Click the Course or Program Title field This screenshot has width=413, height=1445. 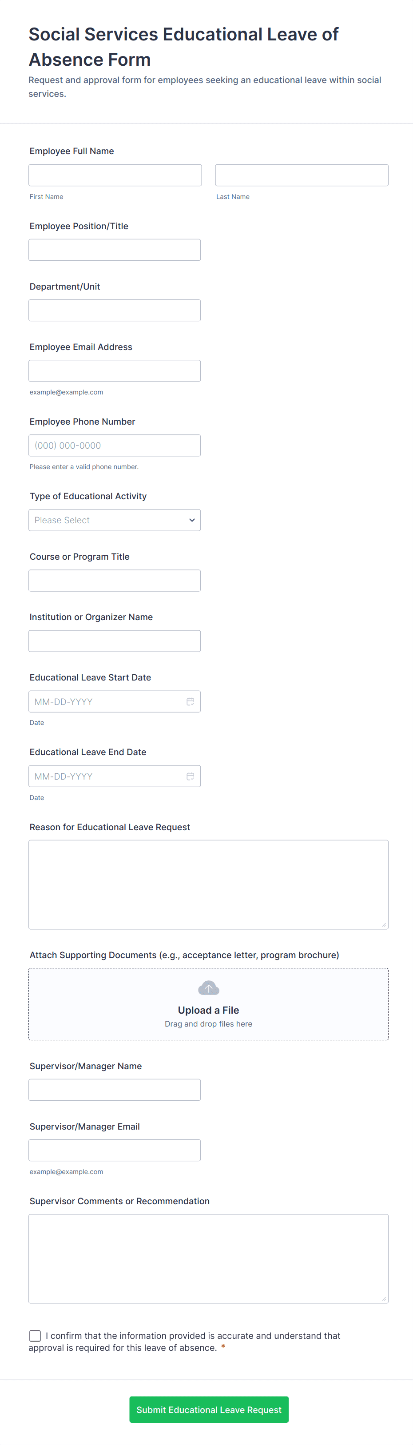pos(115,581)
